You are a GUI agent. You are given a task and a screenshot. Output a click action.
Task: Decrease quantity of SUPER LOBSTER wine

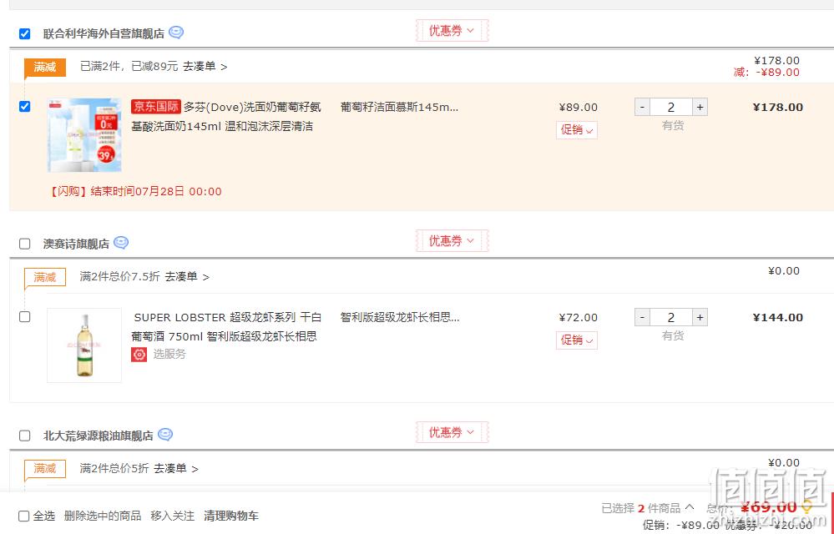pyautogui.click(x=642, y=318)
